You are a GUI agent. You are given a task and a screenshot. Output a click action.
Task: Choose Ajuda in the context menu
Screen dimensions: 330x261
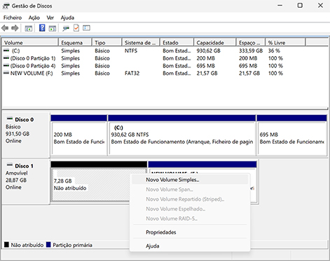[x=190, y=246]
